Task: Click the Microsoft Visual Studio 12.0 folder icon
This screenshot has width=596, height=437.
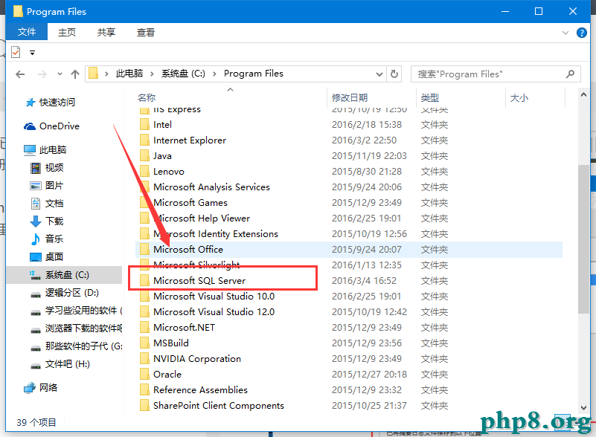Action: tap(144, 311)
